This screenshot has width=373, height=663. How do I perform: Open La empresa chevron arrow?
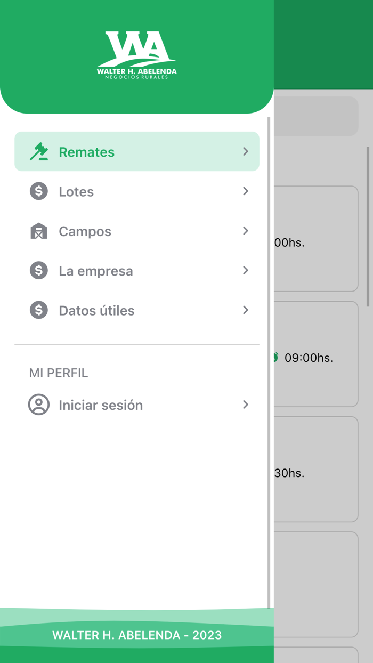[246, 271]
